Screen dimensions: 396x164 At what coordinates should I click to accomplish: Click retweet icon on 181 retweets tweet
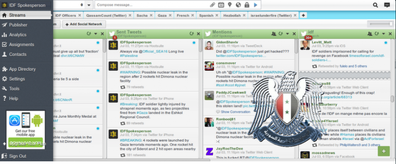click(x=123, y=155)
